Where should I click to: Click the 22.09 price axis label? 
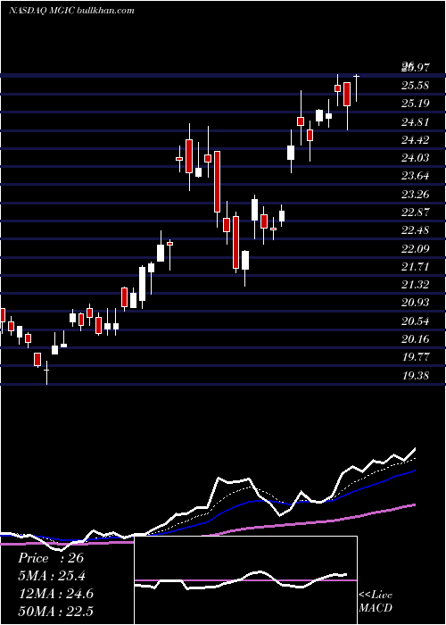coord(416,249)
